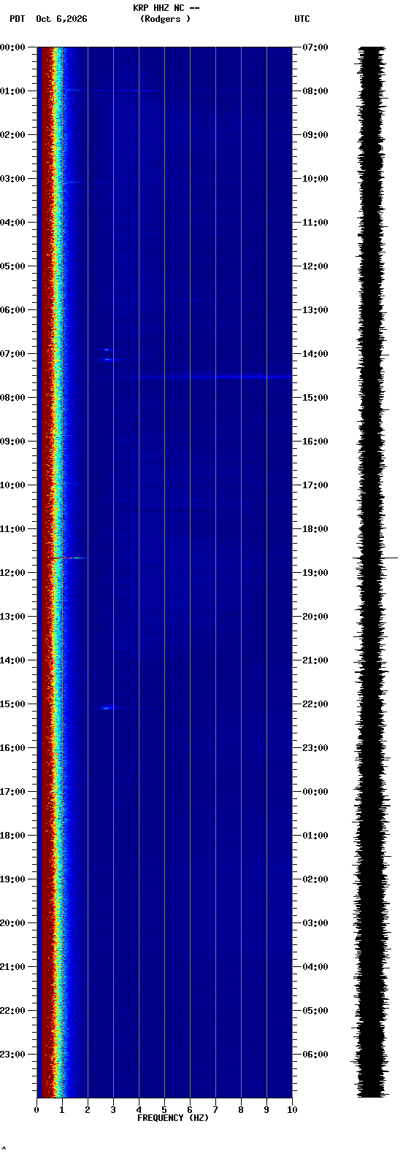This screenshot has height=1156, width=403.
Task: Click the UTC time label '03:00'
Action: [x=315, y=923]
